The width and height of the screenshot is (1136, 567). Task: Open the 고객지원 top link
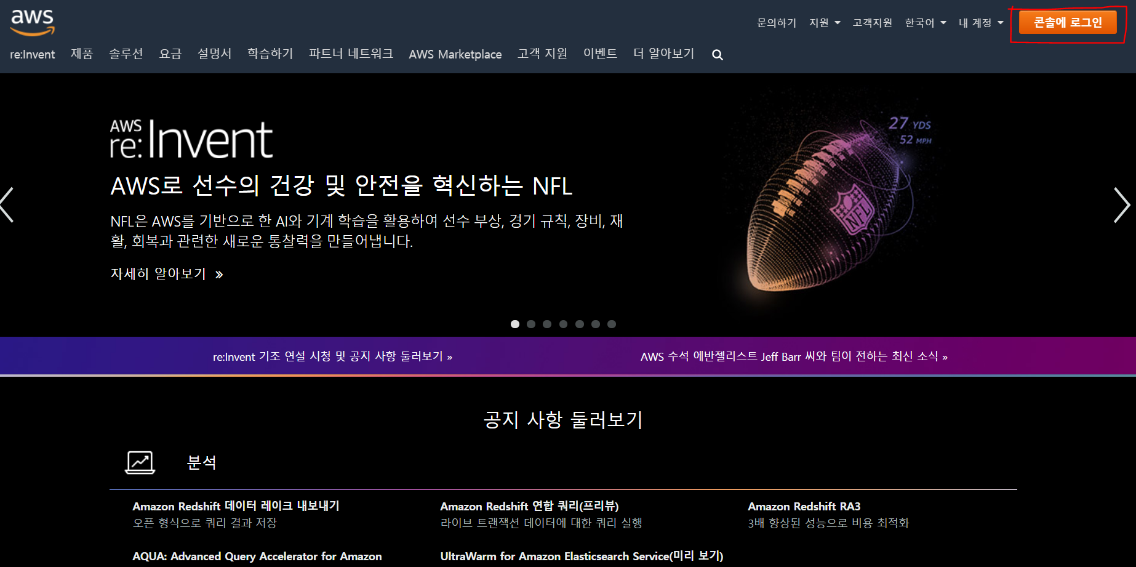click(872, 23)
